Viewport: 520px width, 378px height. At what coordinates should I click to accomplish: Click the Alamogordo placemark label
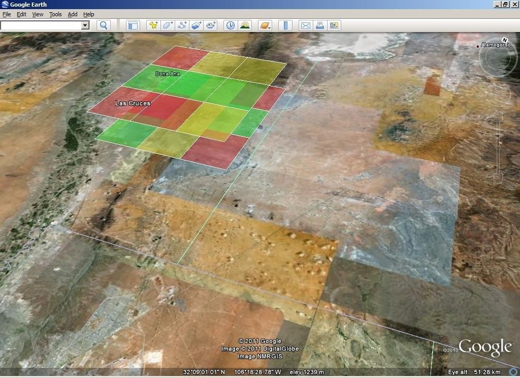point(496,45)
